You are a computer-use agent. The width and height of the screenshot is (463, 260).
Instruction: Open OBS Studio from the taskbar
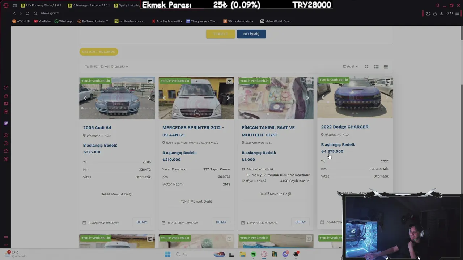(296, 254)
